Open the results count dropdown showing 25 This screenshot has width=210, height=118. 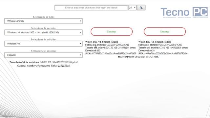click(132, 8)
